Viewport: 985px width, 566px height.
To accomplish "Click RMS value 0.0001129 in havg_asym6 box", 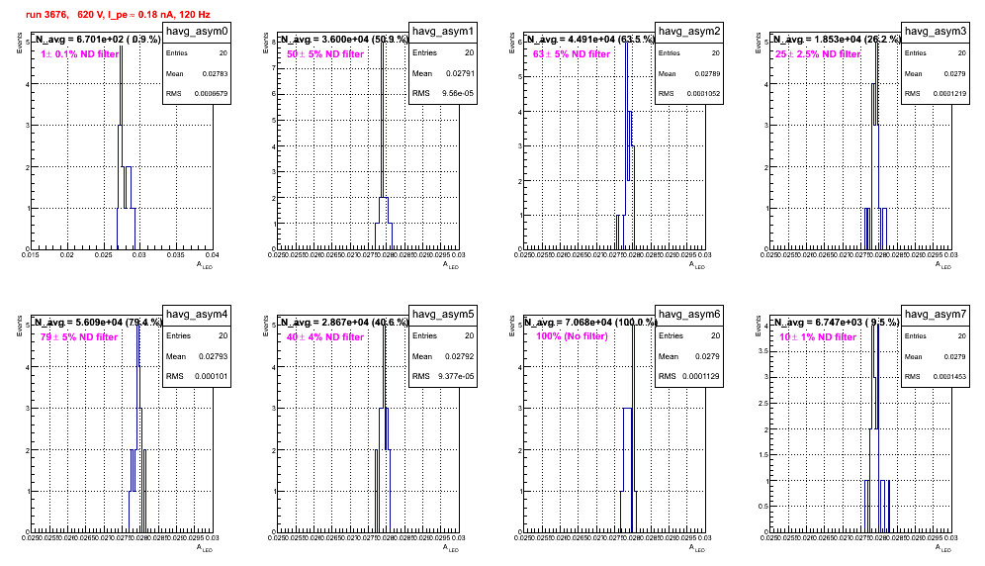I will click(701, 376).
